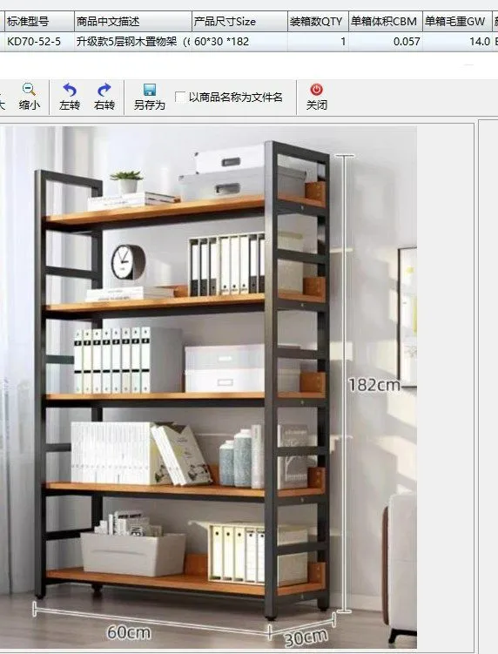
Task: Save image using 另存为 floppy icon
Action: click(x=150, y=89)
